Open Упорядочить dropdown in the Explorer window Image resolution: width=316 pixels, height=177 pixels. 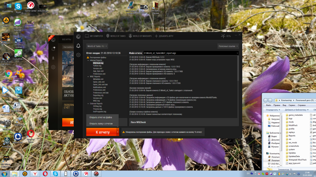coord(272,110)
